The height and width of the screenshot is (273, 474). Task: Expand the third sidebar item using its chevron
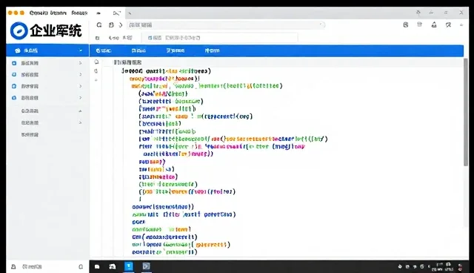tap(81, 86)
